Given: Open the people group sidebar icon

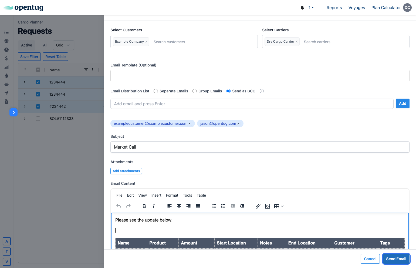Looking at the screenshot, I should [x=6, y=84].
